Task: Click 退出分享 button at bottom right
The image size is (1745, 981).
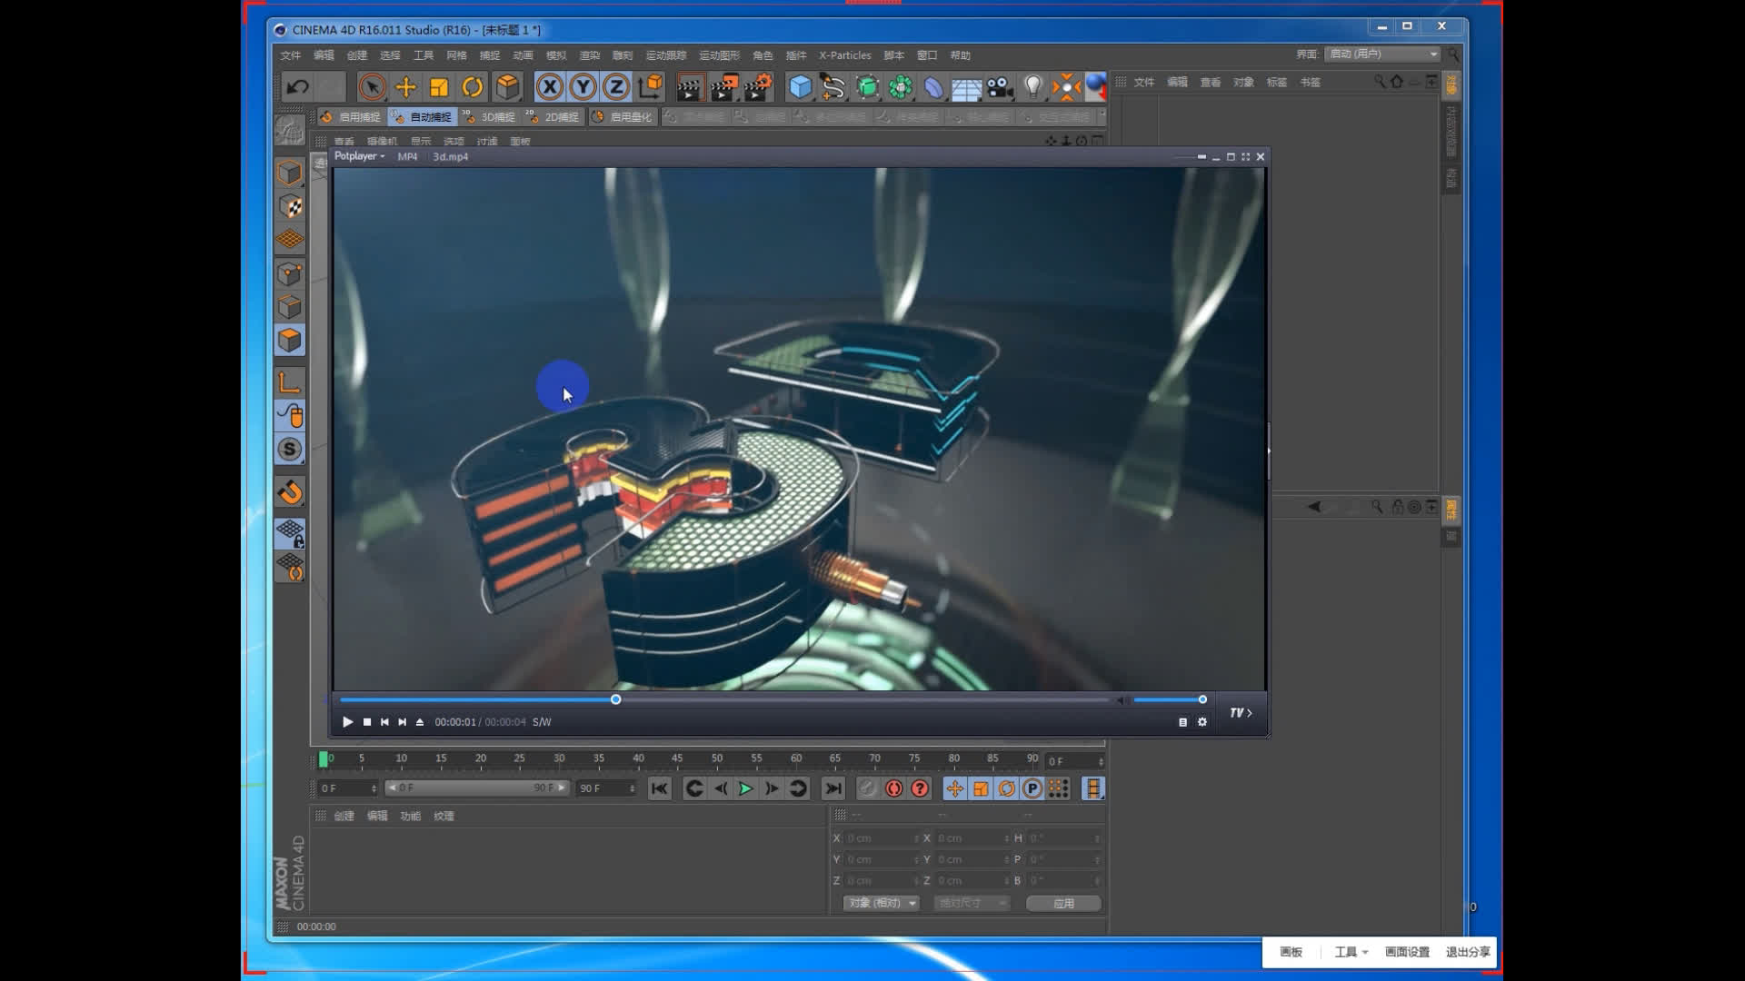Action: pyautogui.click(x=1467, y=951)
